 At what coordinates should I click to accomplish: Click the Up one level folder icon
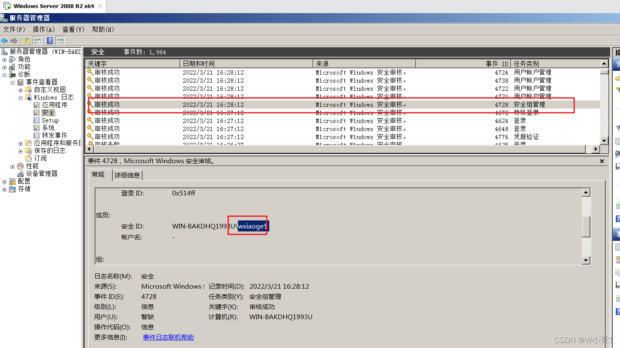[x=27, y=41]
